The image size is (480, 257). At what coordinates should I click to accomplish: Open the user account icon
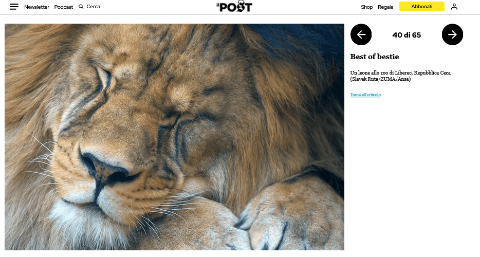click(x=454, y=7)
